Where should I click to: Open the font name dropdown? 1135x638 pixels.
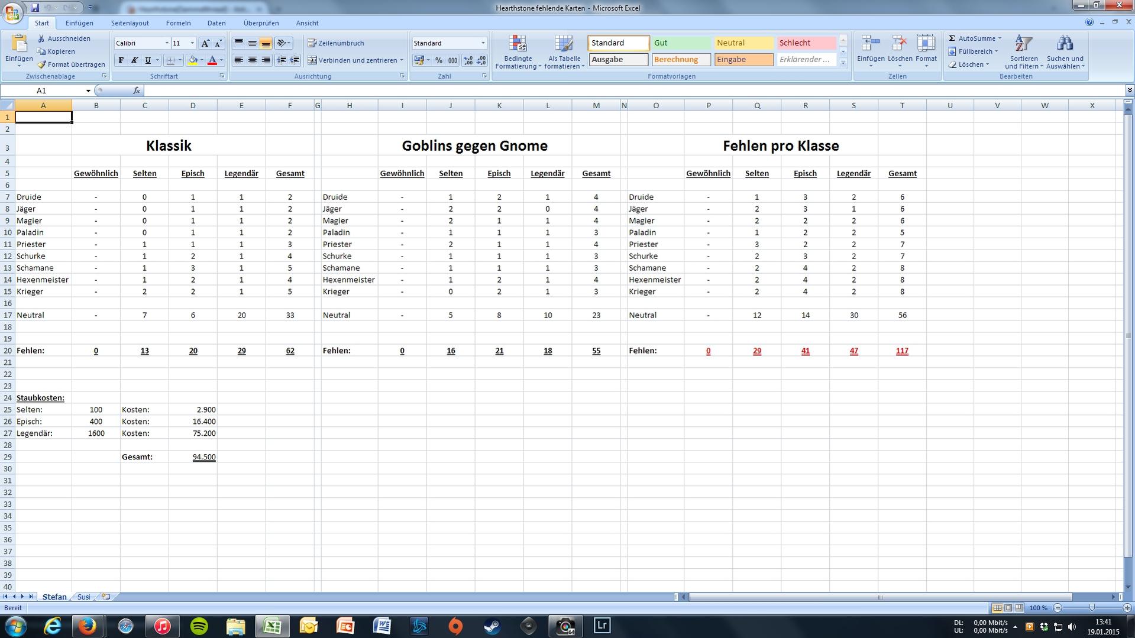click(166, 43)
